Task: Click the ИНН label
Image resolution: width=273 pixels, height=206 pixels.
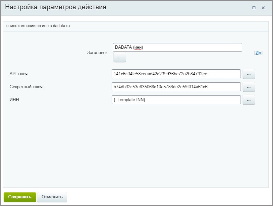Action: coord(15,100)
